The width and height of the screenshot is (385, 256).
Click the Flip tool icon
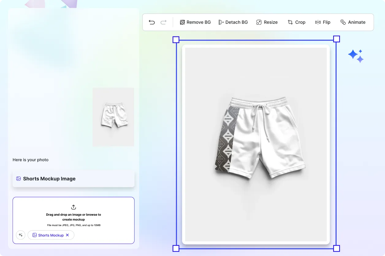pyautogui.click(x=318, y=22)
